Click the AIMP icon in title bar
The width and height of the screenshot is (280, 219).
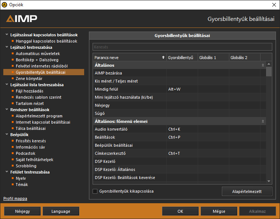point(4,5)
